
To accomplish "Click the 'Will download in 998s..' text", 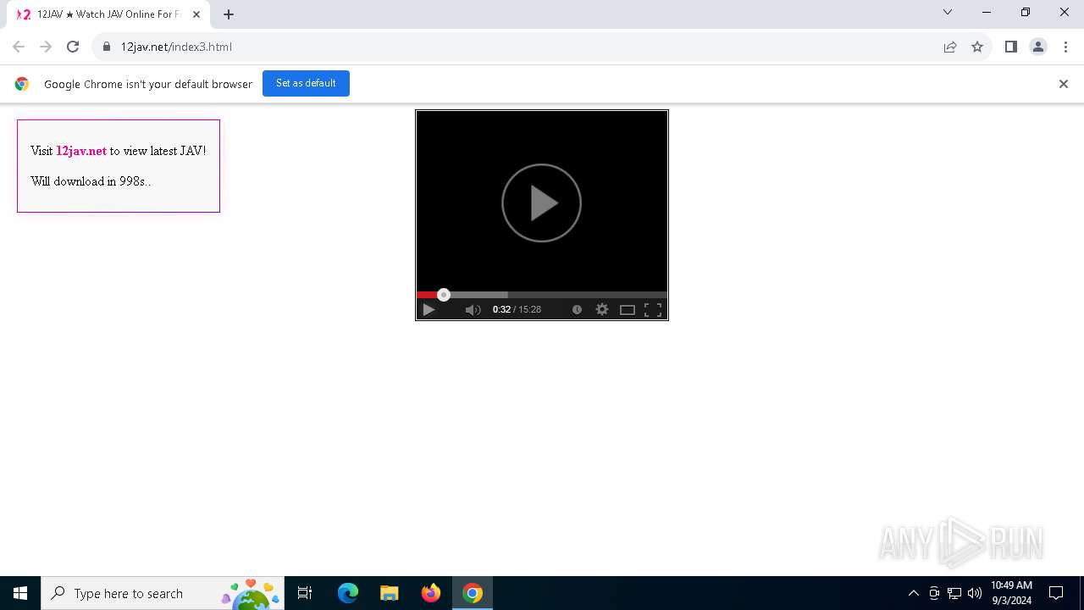I will point(91,181).
